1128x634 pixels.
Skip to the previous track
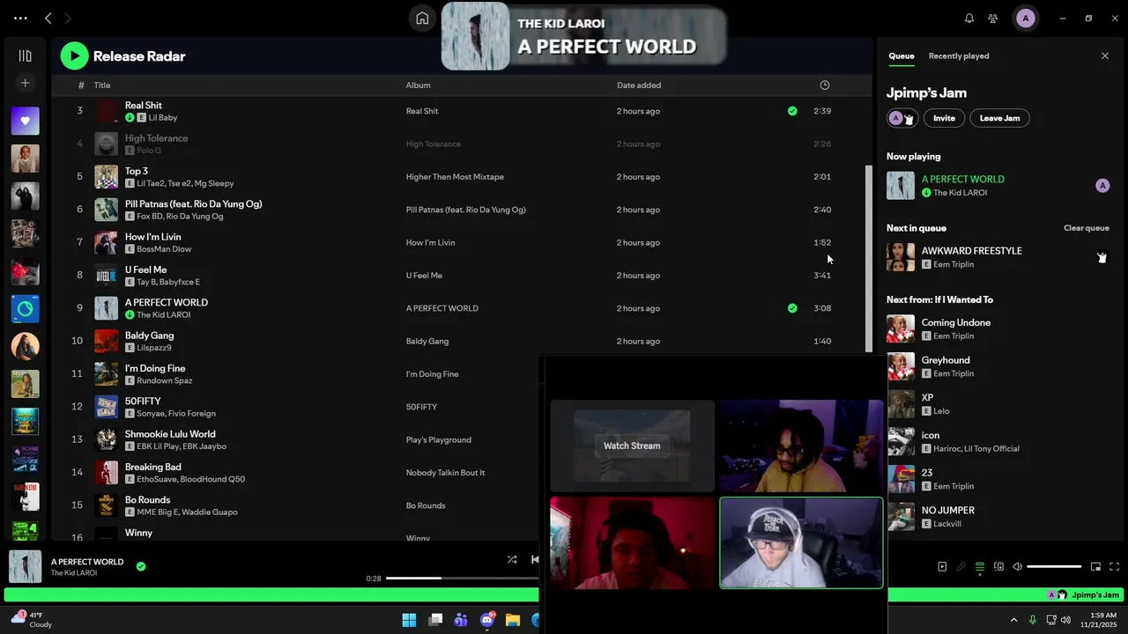click(x=534, y=559)
